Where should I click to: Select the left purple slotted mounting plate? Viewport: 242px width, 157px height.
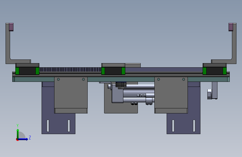[58, 124]
